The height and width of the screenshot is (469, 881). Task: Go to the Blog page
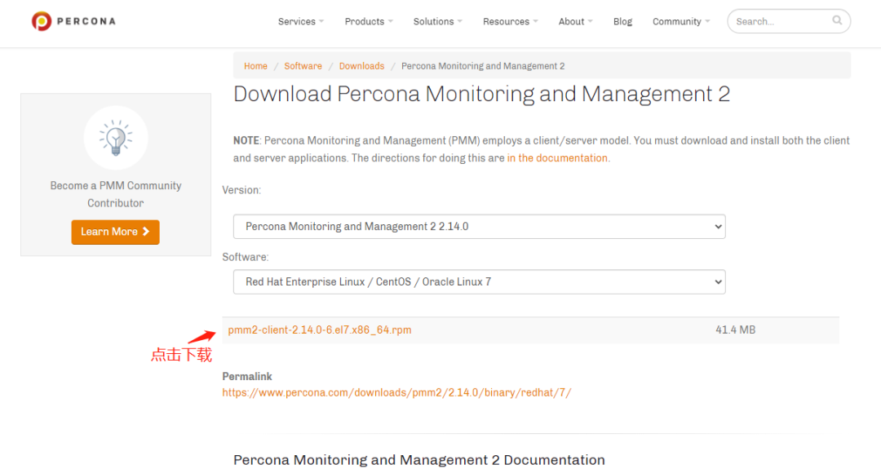[x=622, y=21]
